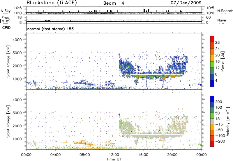The width and height of the screenshot is (233, 161).
Task: Click the tall noise spike near 16:00 in N.Sky plot
Action: point(144,10)
